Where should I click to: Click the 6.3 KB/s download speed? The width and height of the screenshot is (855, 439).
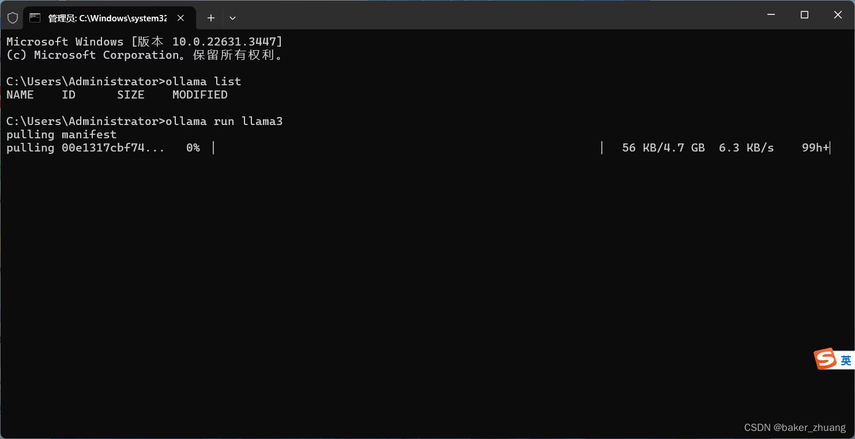tap(746, 148)
